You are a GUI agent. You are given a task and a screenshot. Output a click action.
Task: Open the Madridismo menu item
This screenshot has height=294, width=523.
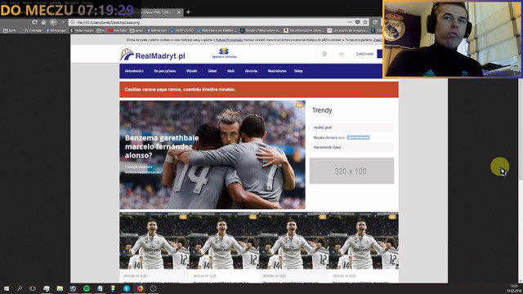(277, 71)
